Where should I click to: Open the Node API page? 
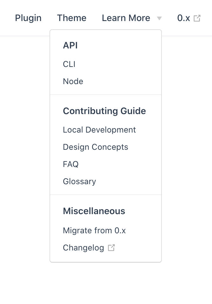73,81
